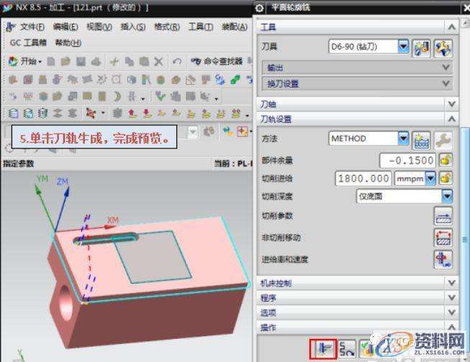470x362 pixels.
Task: Open the 文件(F) menu
Action: point(32,27)
